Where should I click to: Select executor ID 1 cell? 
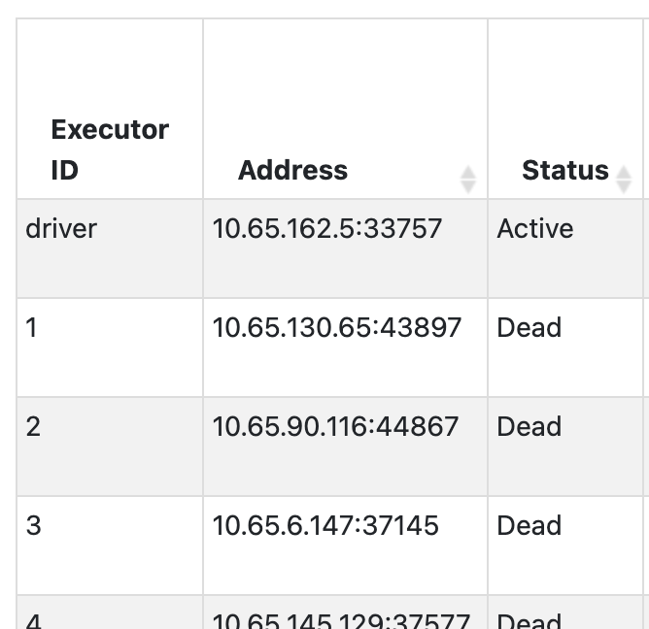tap(32, 328)
